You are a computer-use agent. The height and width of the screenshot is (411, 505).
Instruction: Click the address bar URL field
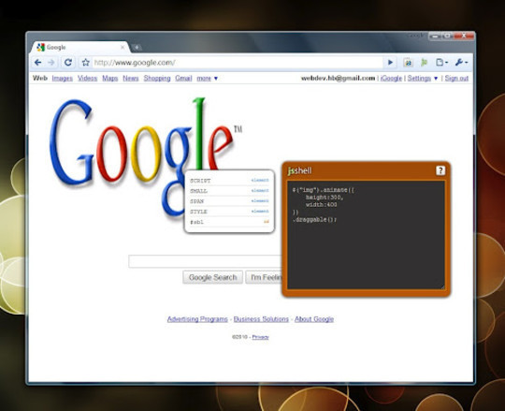pyautogui.click(x=237, y=62)
